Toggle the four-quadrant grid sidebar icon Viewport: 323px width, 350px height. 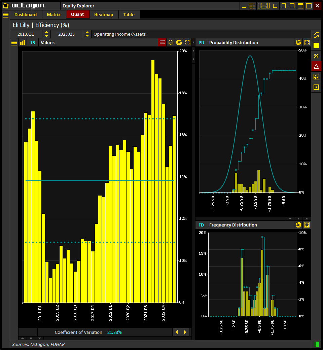click(x=316, y=77)
